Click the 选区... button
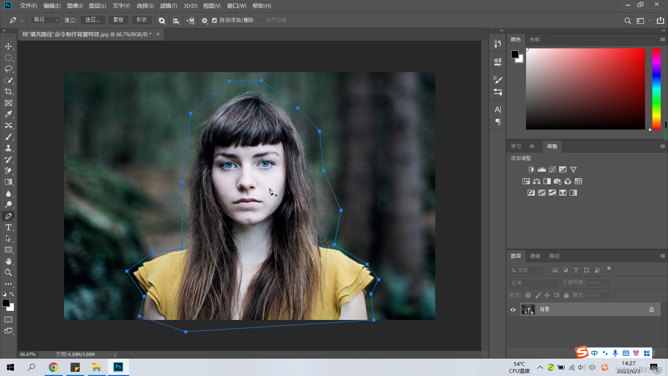 (93, 20)
